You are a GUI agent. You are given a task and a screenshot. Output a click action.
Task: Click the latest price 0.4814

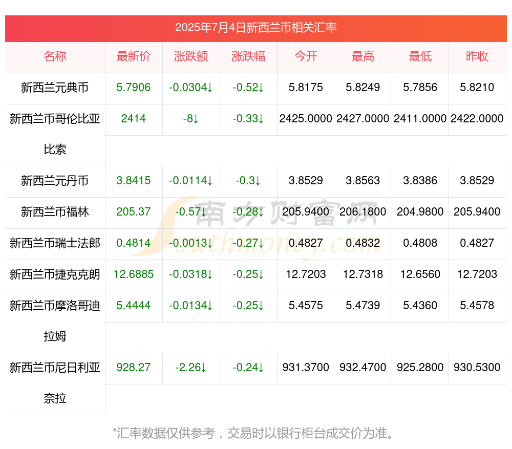pos(134,243)
